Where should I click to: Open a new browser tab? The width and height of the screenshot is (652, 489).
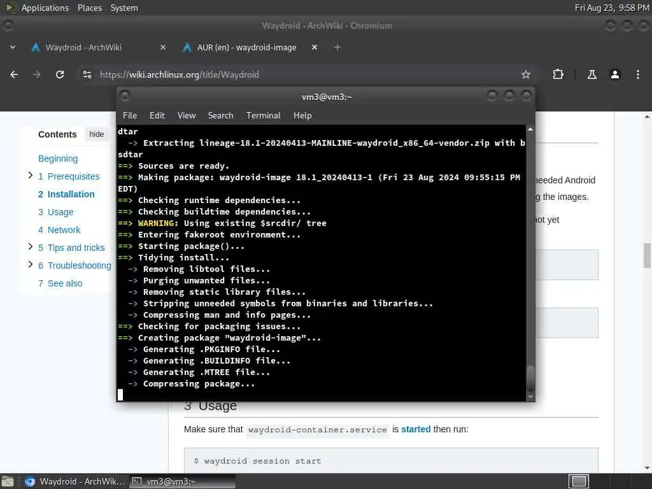click(337, 47)
